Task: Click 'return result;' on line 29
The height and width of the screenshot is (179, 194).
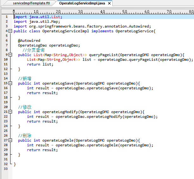Action: pos(42,150)
